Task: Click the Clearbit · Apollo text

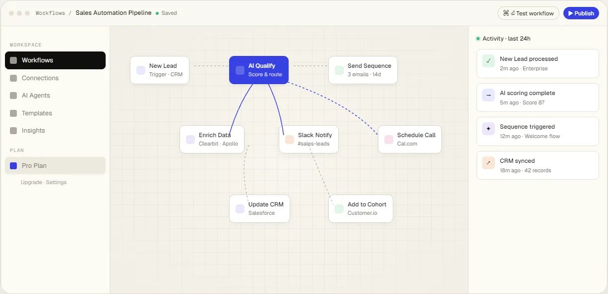Action: 218,144
